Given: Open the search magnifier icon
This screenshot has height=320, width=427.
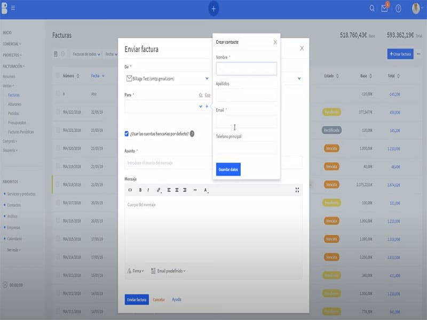Looking at the screenshot, I should pos(372,9).
